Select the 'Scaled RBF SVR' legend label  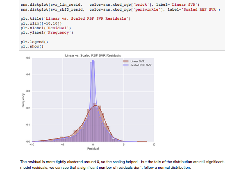point(141,65)
